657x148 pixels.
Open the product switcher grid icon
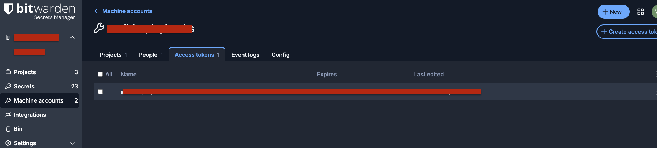641,12
